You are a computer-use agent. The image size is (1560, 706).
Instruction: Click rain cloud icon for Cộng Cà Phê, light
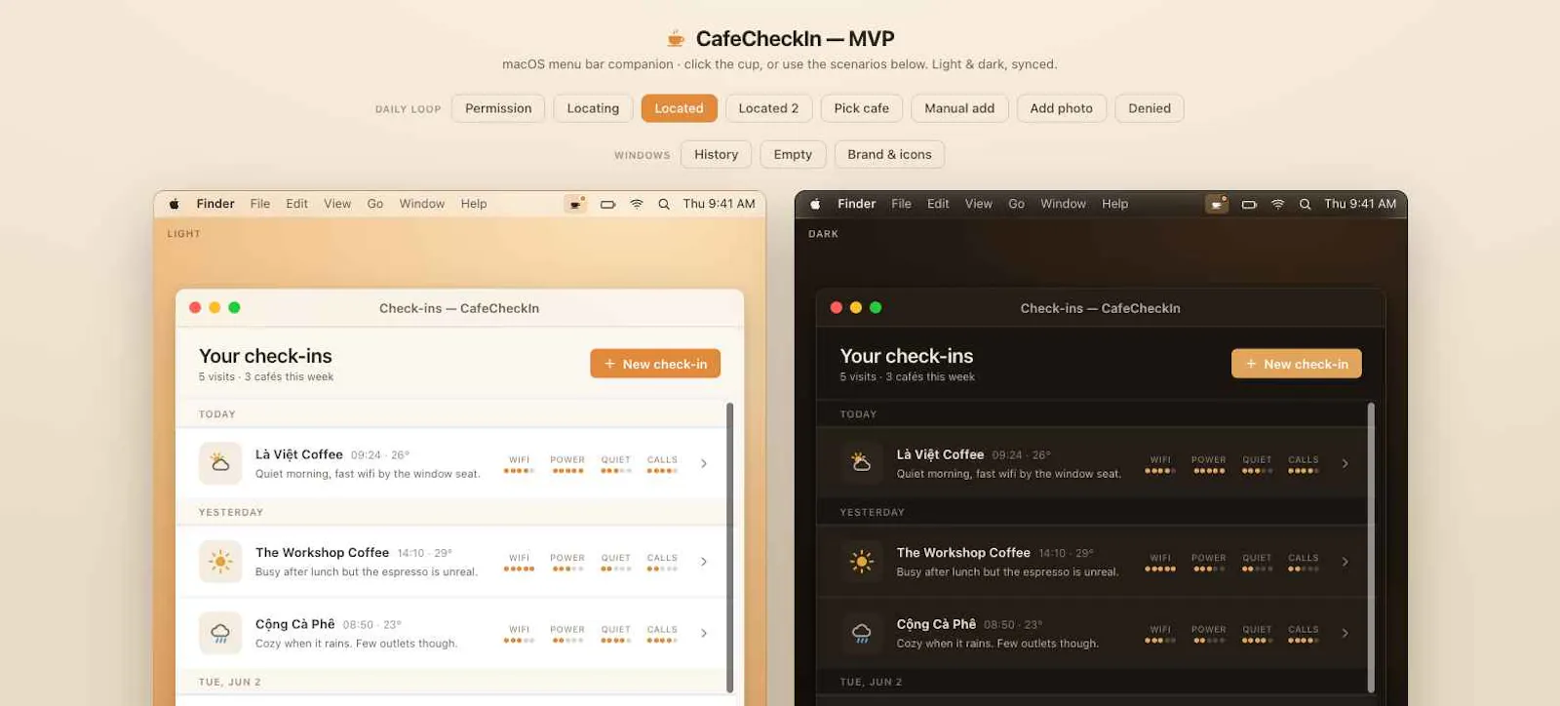click(220, 633)
